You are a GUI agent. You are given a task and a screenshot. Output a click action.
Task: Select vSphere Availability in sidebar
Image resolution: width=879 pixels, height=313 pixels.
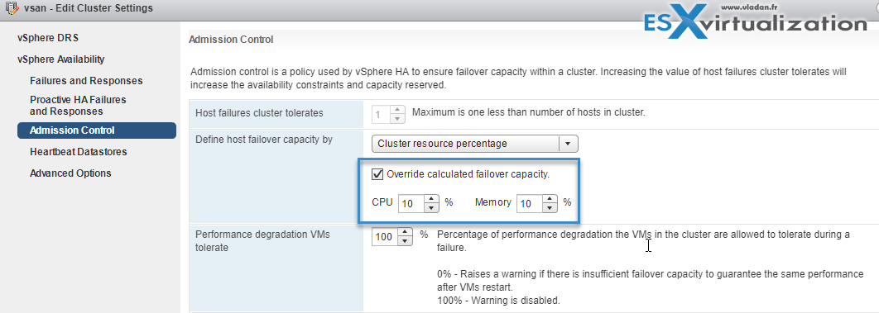[61, 59]
